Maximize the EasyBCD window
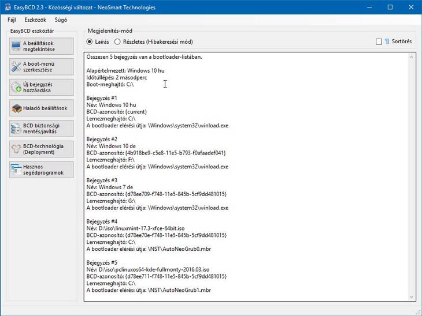The image size is (422, 316). 390,7
